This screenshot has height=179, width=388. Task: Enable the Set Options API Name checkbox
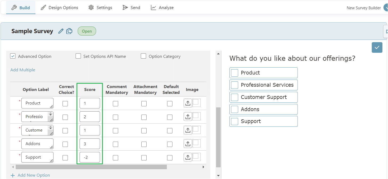click(x=78, y=56)
